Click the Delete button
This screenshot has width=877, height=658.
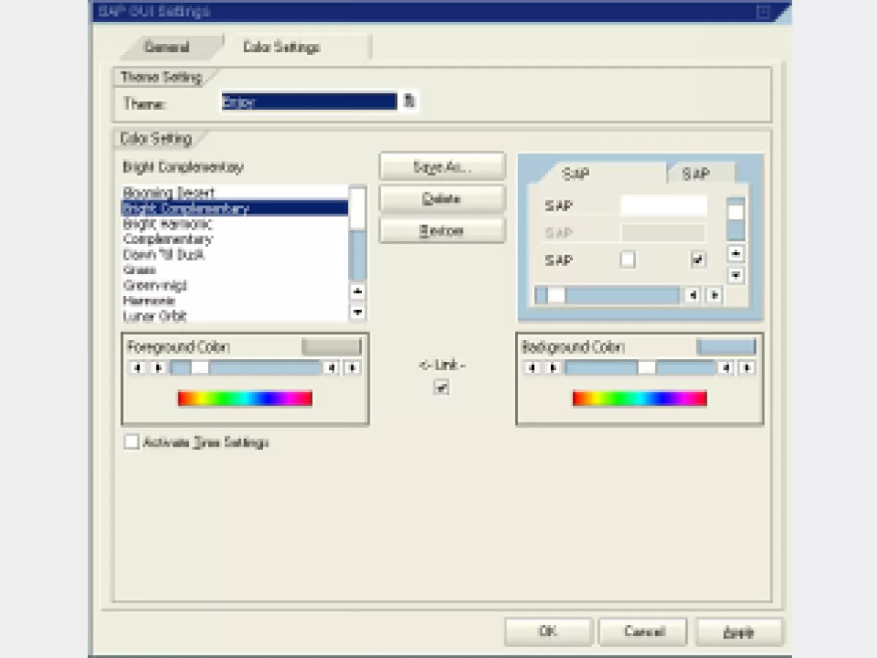pyautogui.click(x=442, y=199)
